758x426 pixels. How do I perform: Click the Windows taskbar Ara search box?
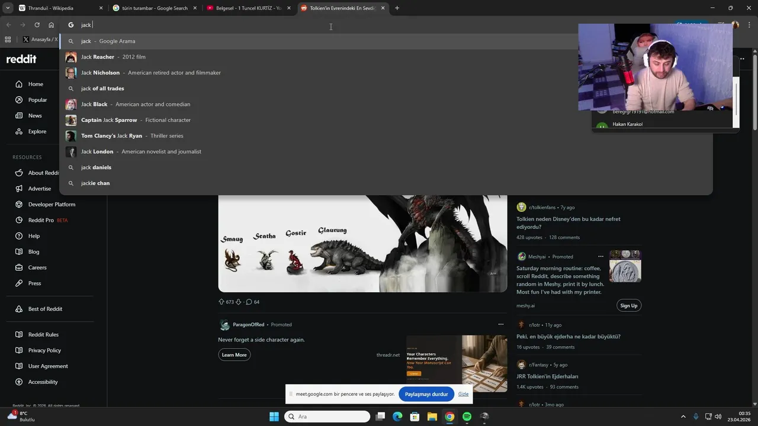pyautogui.click(x=327, y=417)
